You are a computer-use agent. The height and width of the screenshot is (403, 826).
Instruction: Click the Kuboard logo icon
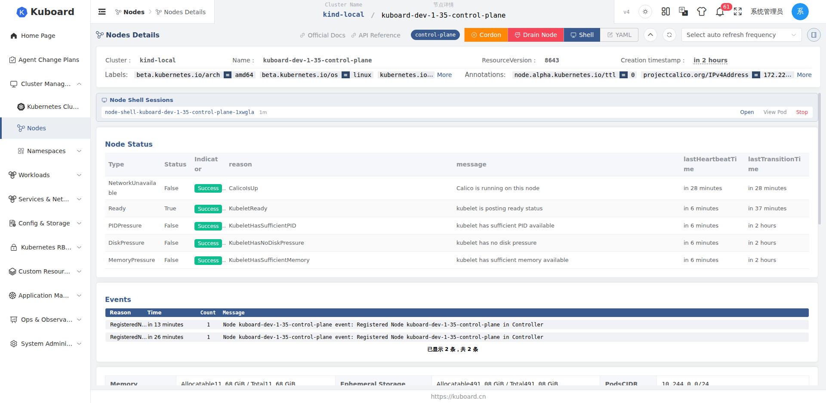22,12
